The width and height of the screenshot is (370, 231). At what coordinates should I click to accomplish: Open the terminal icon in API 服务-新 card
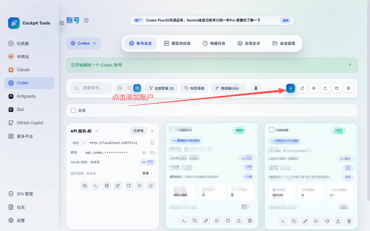pos(96,186)
